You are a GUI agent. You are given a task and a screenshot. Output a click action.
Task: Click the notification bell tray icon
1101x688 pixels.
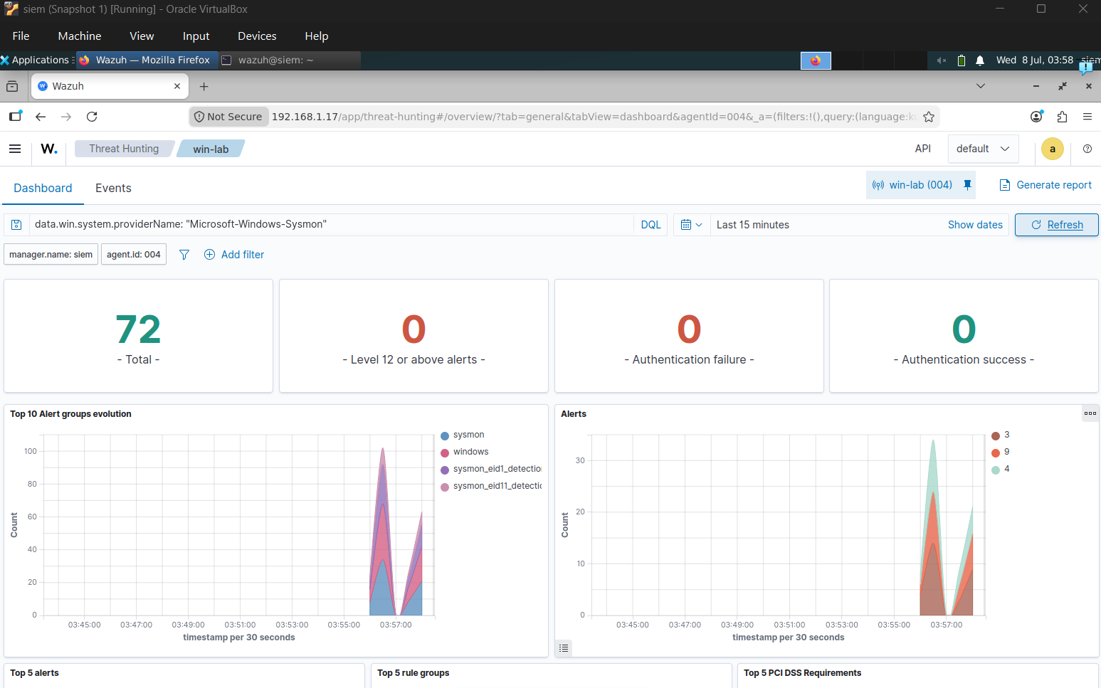click(x=980, y=60)
